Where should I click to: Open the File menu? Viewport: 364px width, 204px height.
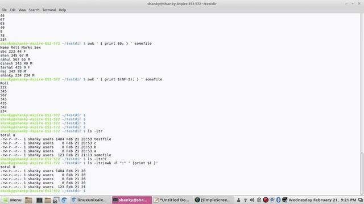click(x=4, y=10)
